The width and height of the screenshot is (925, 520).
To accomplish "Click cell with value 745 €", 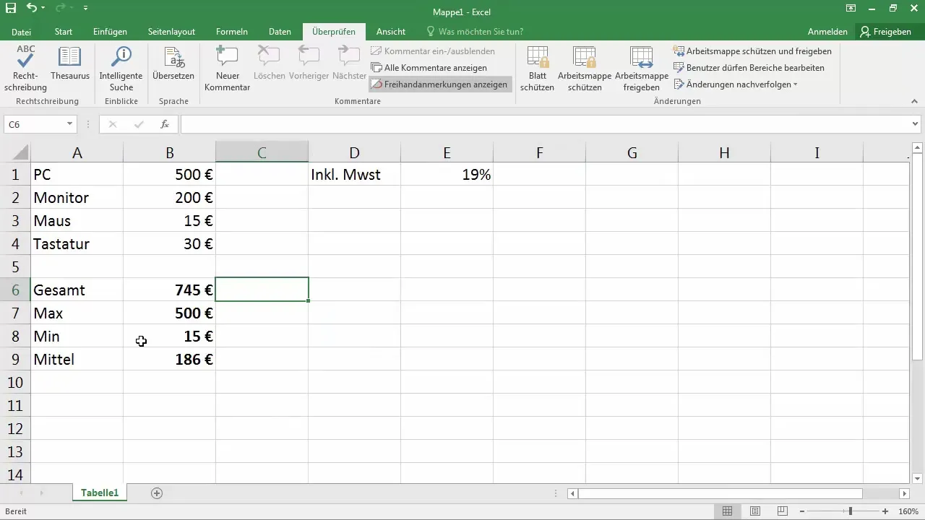I will [x=169, y=290].
